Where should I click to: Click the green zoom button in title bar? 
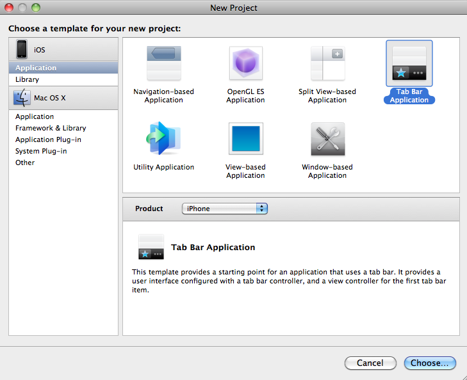pyautogui.click(x=36, y=8)
